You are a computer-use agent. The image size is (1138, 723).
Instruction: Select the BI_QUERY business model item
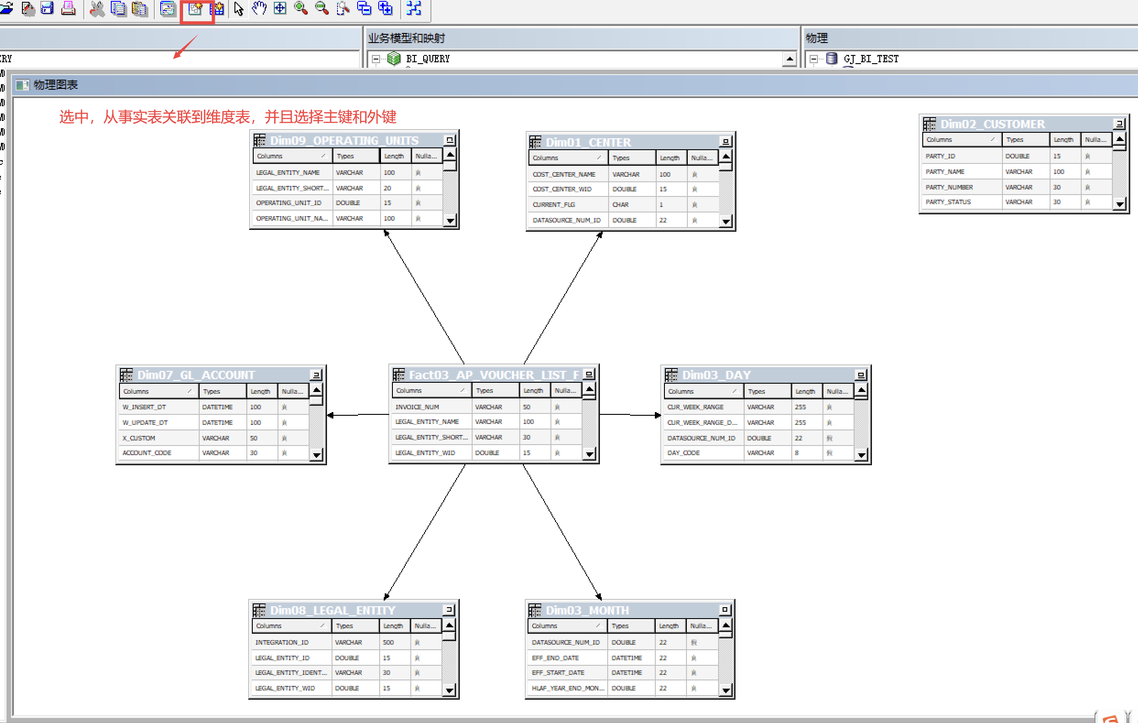tap(428, 59)
